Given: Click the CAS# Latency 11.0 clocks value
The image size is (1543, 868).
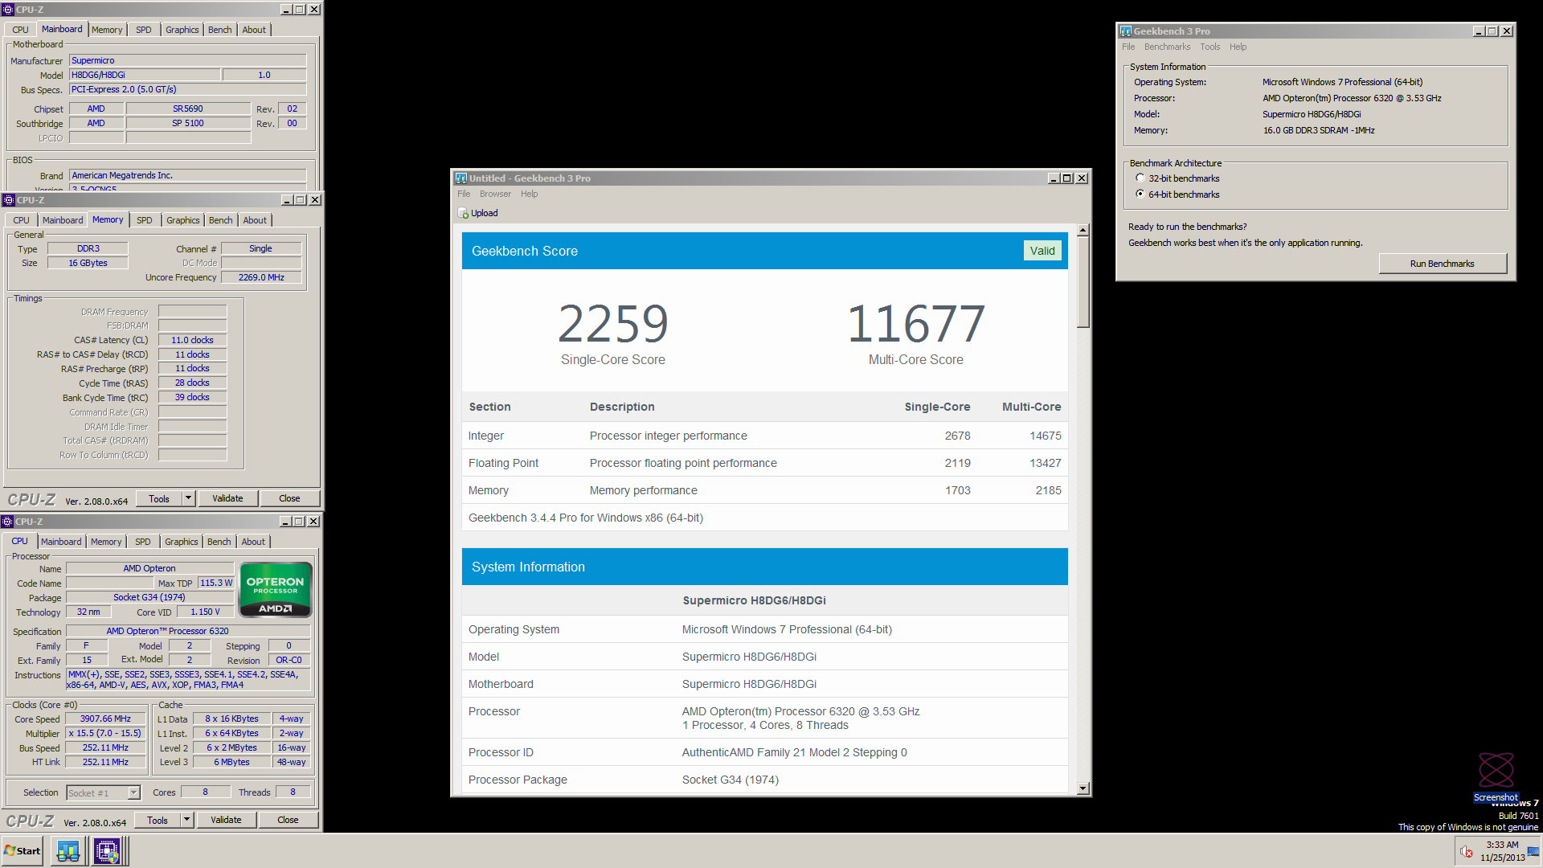Looking at the screenshot, I should pyautogui.click(x=192, y=340).
